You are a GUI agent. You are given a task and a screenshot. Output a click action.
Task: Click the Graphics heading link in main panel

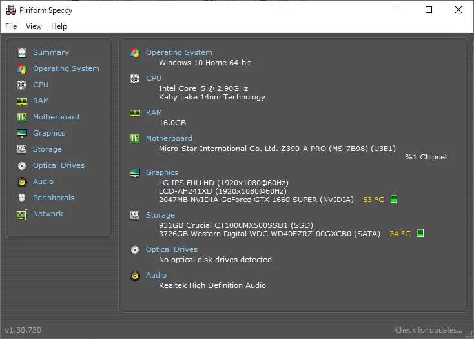(162, 172)
